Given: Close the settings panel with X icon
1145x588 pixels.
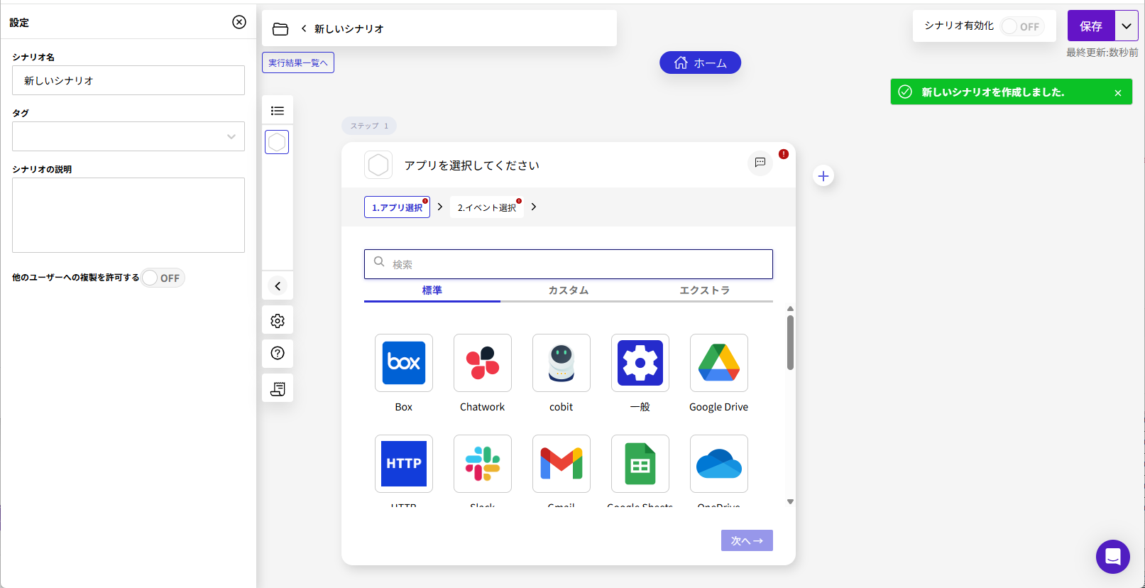Looking at the screenshot, I should pyautogui.click(x=239, y=22).
